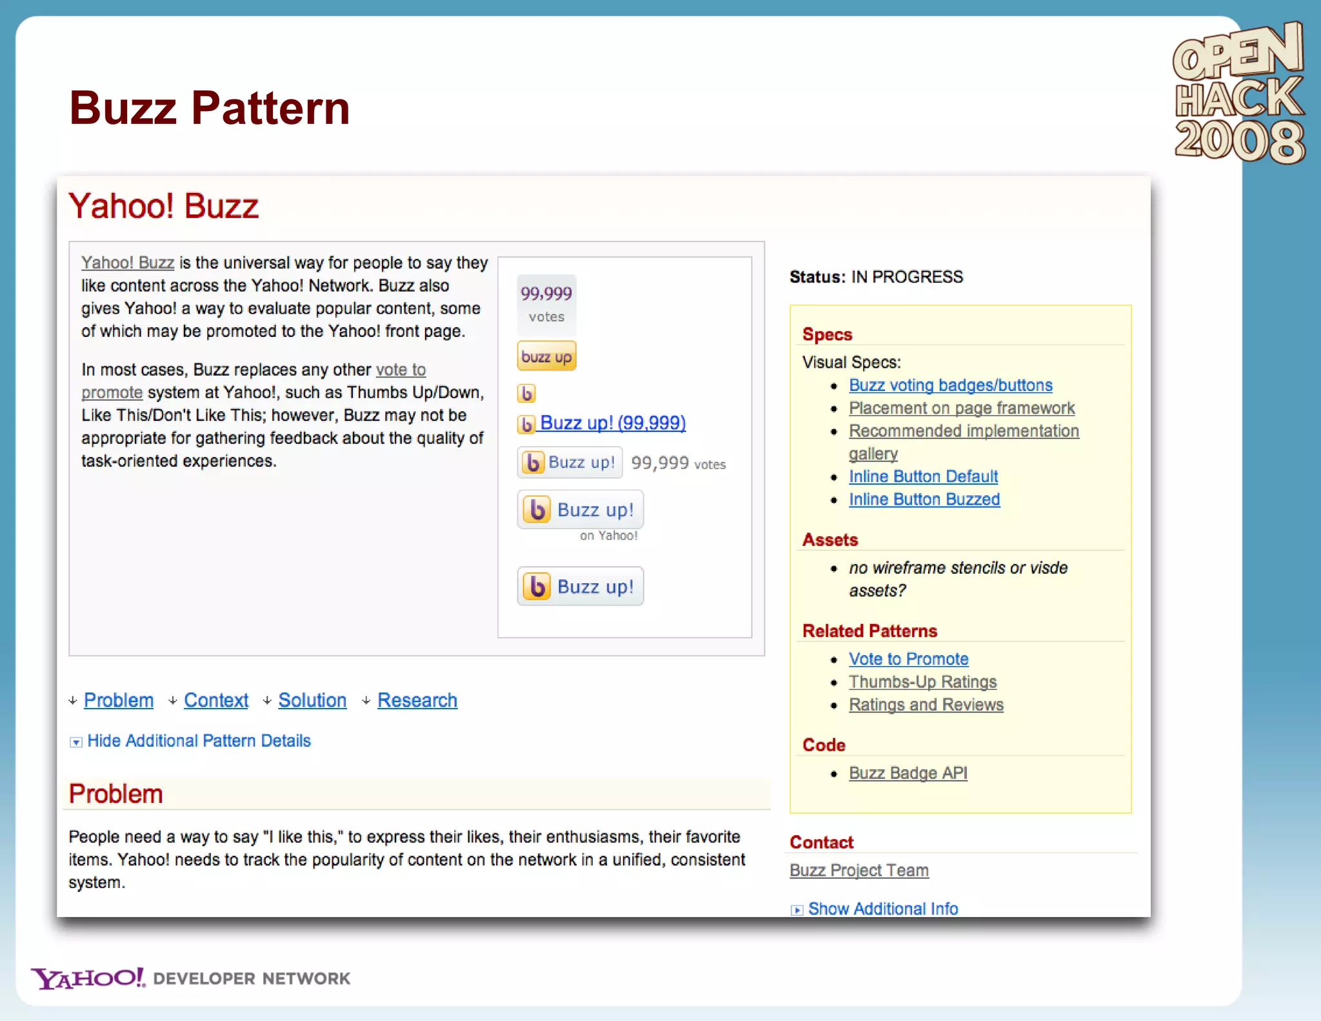Click 'no wireframe stencils or visde assets?' text
The image size is (1321, 1021).
[958, 579]
